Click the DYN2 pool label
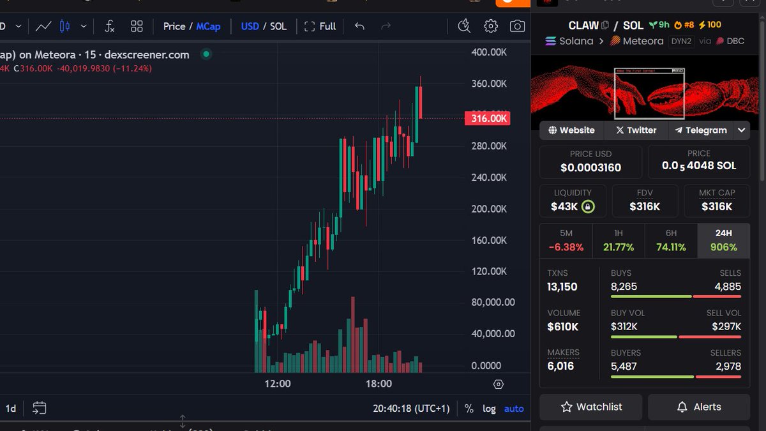This screenshot has height=431, width=766. (681, 41)
